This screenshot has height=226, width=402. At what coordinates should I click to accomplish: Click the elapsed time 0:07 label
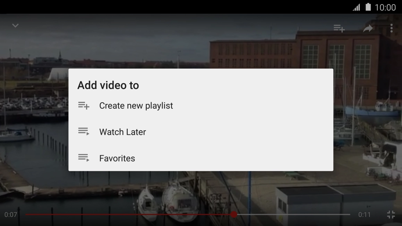(11, 215)
